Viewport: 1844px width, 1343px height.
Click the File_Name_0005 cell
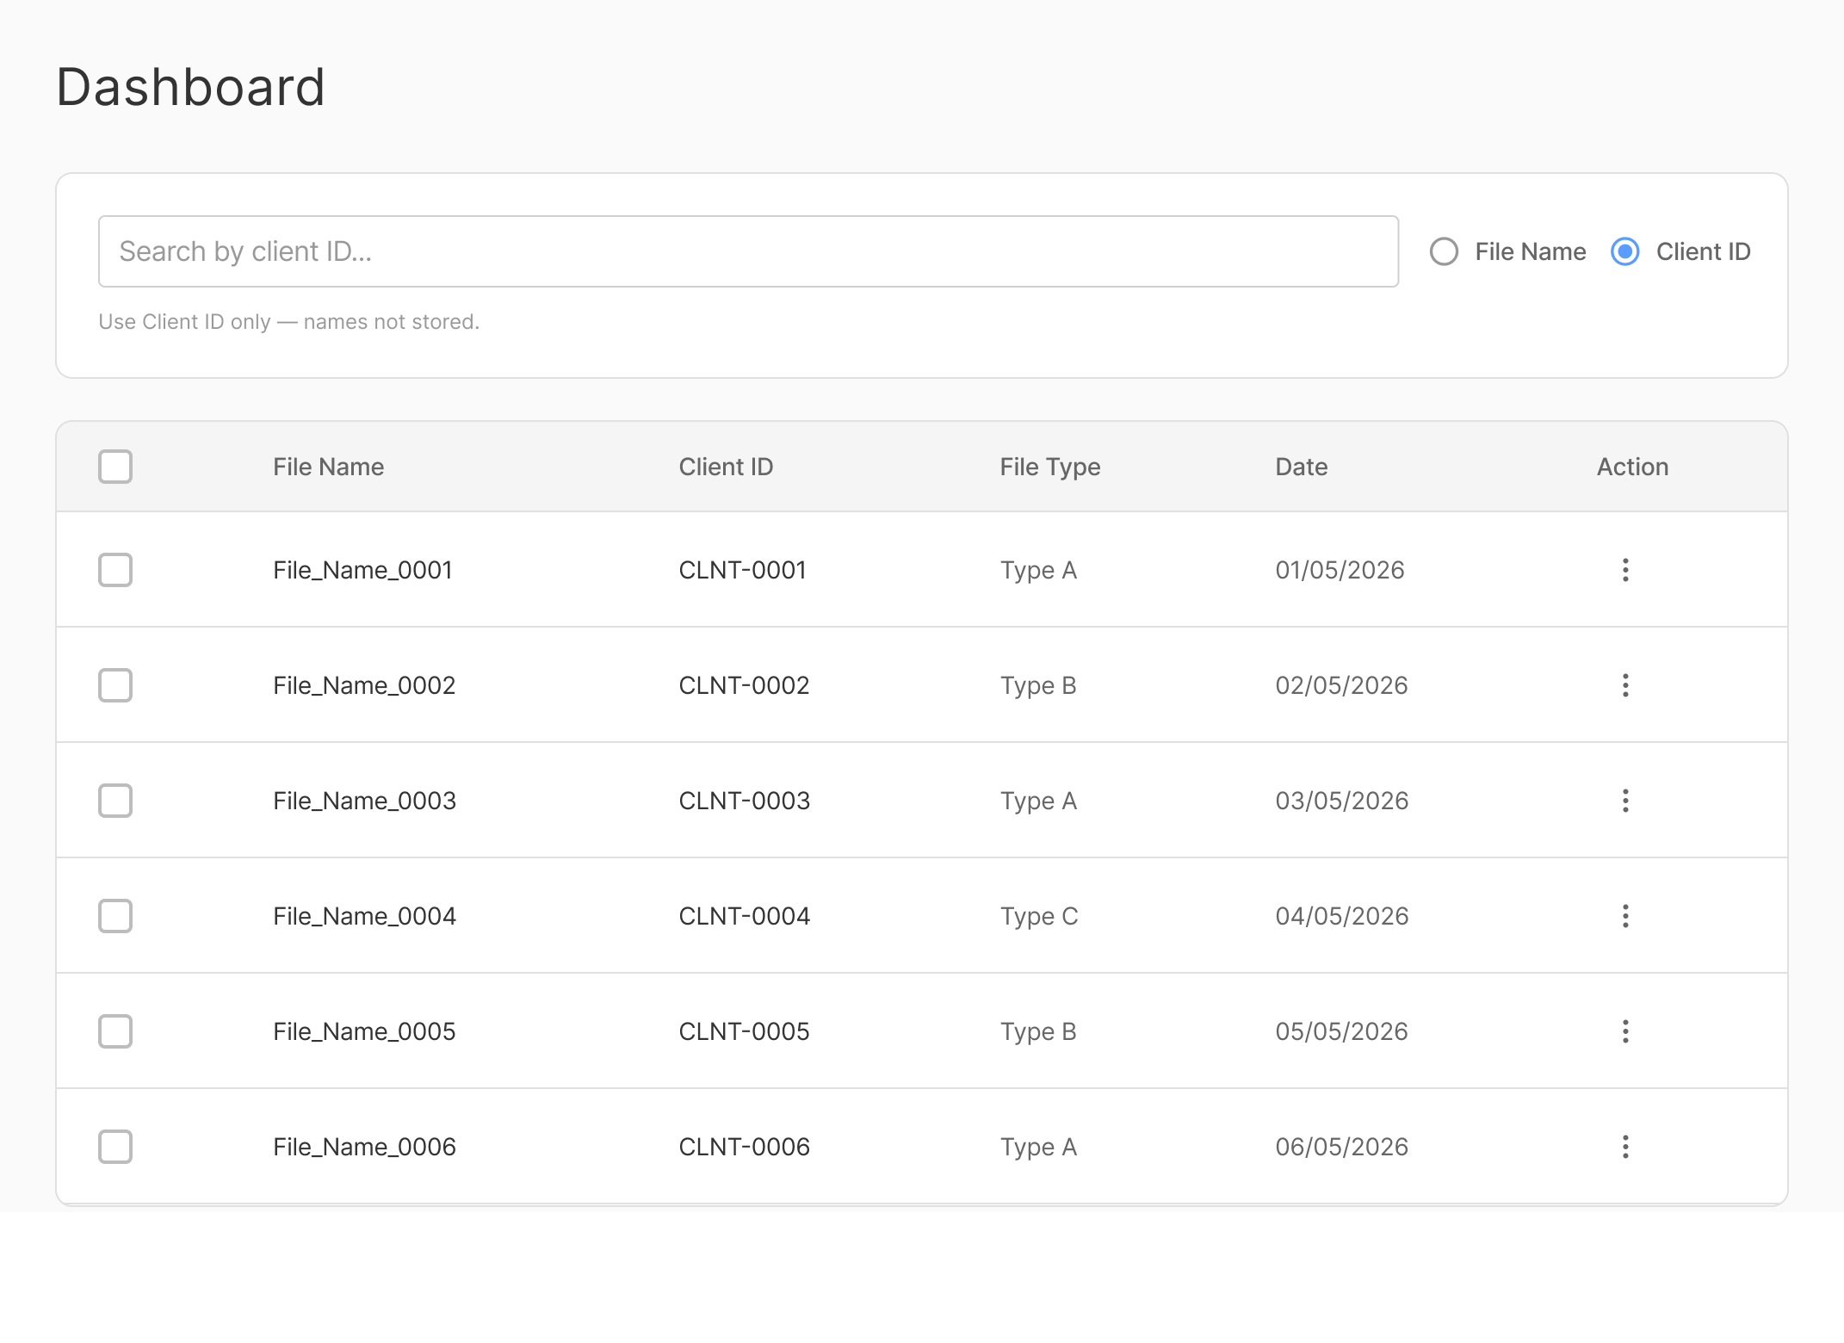[x=364, y=1031]
